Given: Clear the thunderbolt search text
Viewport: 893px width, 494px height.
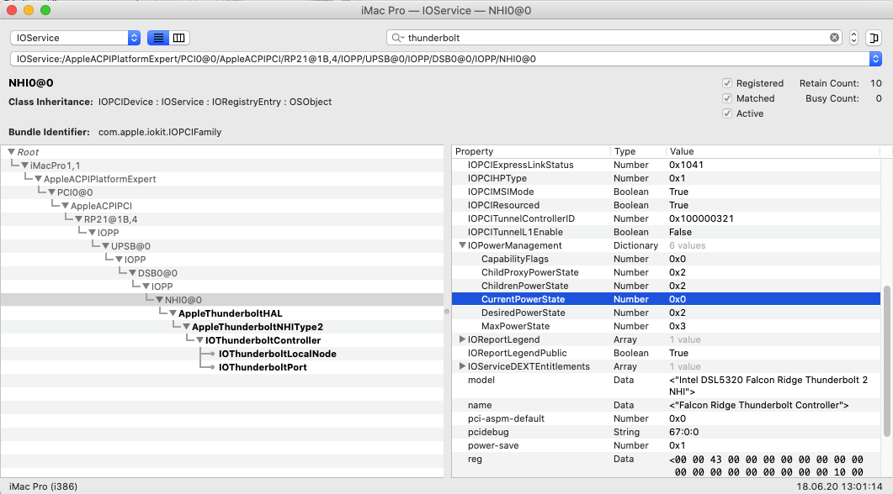Looking at the screenshot, I should tap(834, 38).
